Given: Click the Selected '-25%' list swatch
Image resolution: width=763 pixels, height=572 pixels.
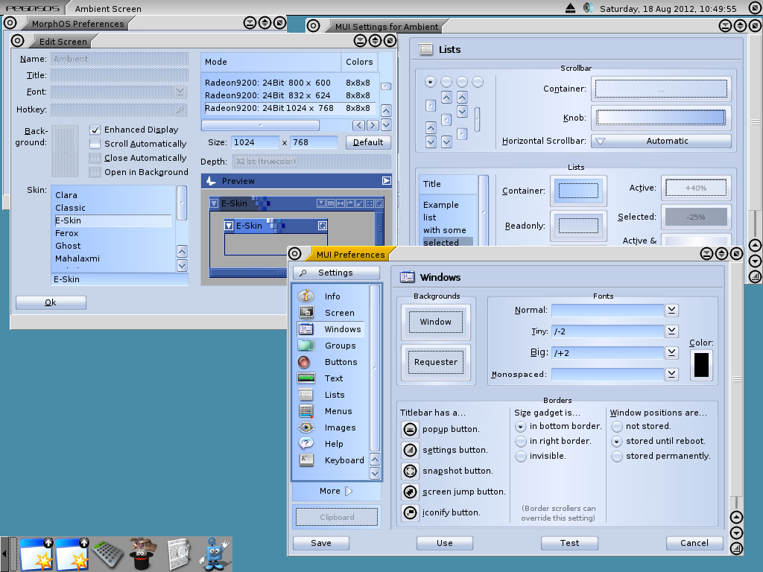Looking at the screenshot, I should (696, 217).
